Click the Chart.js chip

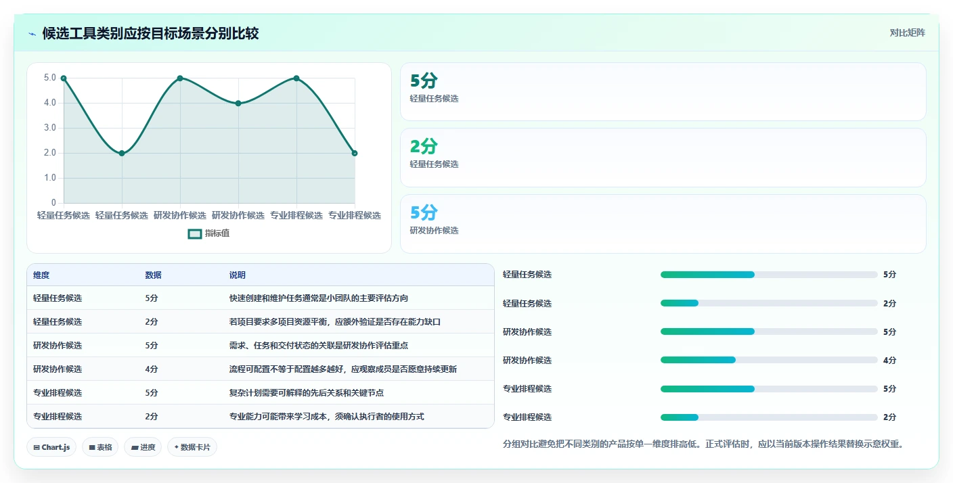click(51, 447)
